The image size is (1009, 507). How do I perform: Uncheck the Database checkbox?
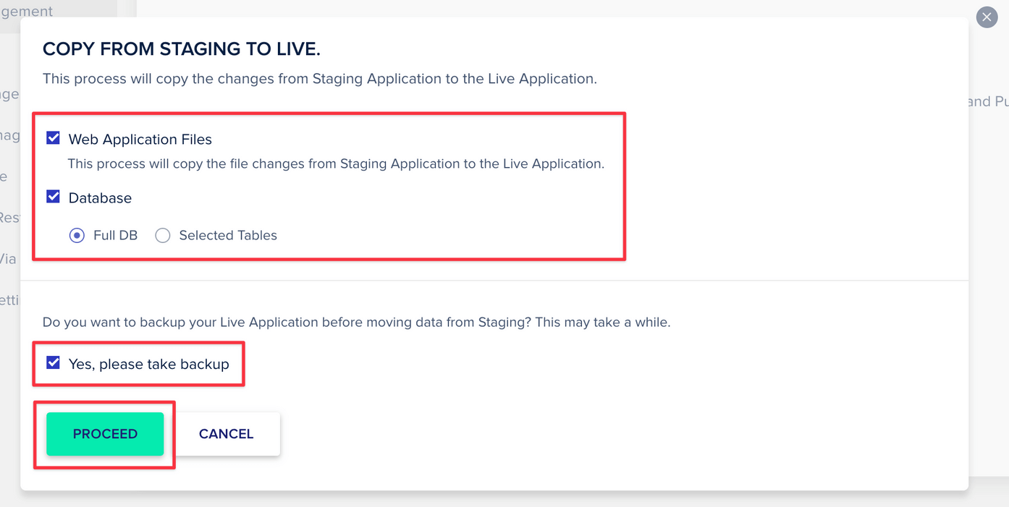point(54,197)
